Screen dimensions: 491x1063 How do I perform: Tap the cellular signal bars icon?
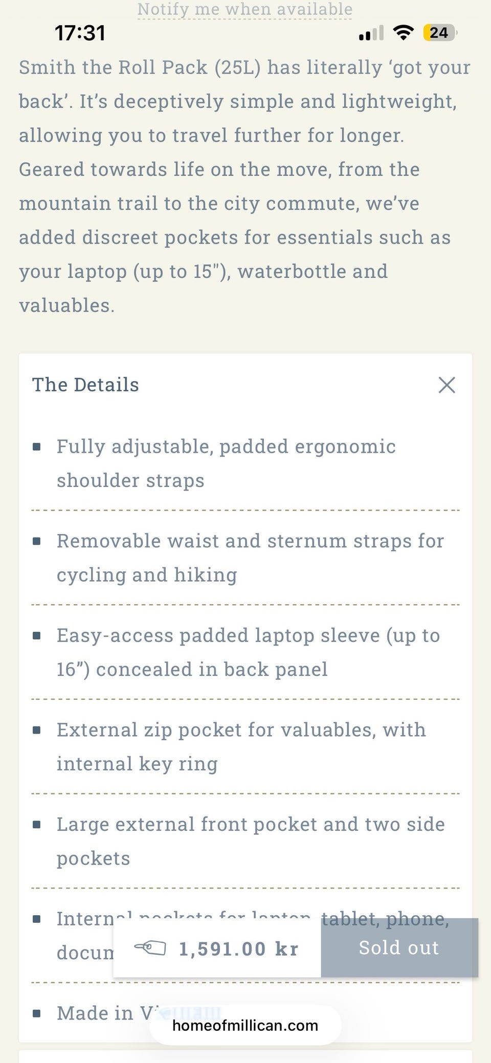tap(371, 34)
